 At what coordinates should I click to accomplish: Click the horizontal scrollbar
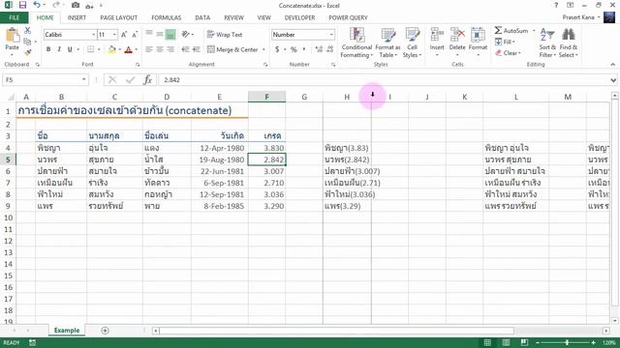click(336, 331)
